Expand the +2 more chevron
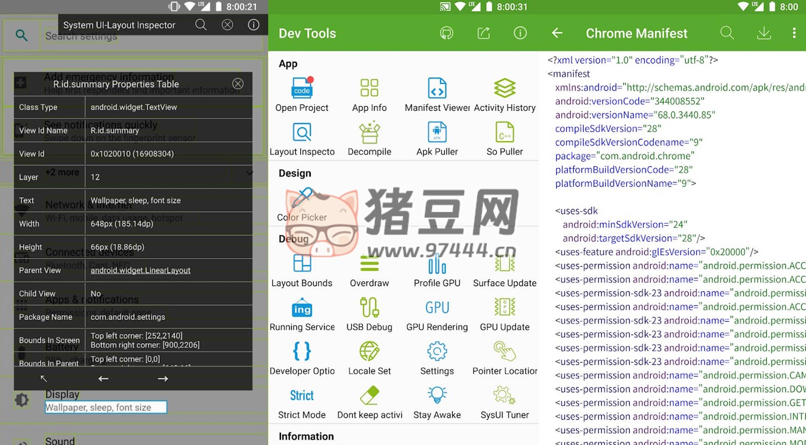 (249, 173)
